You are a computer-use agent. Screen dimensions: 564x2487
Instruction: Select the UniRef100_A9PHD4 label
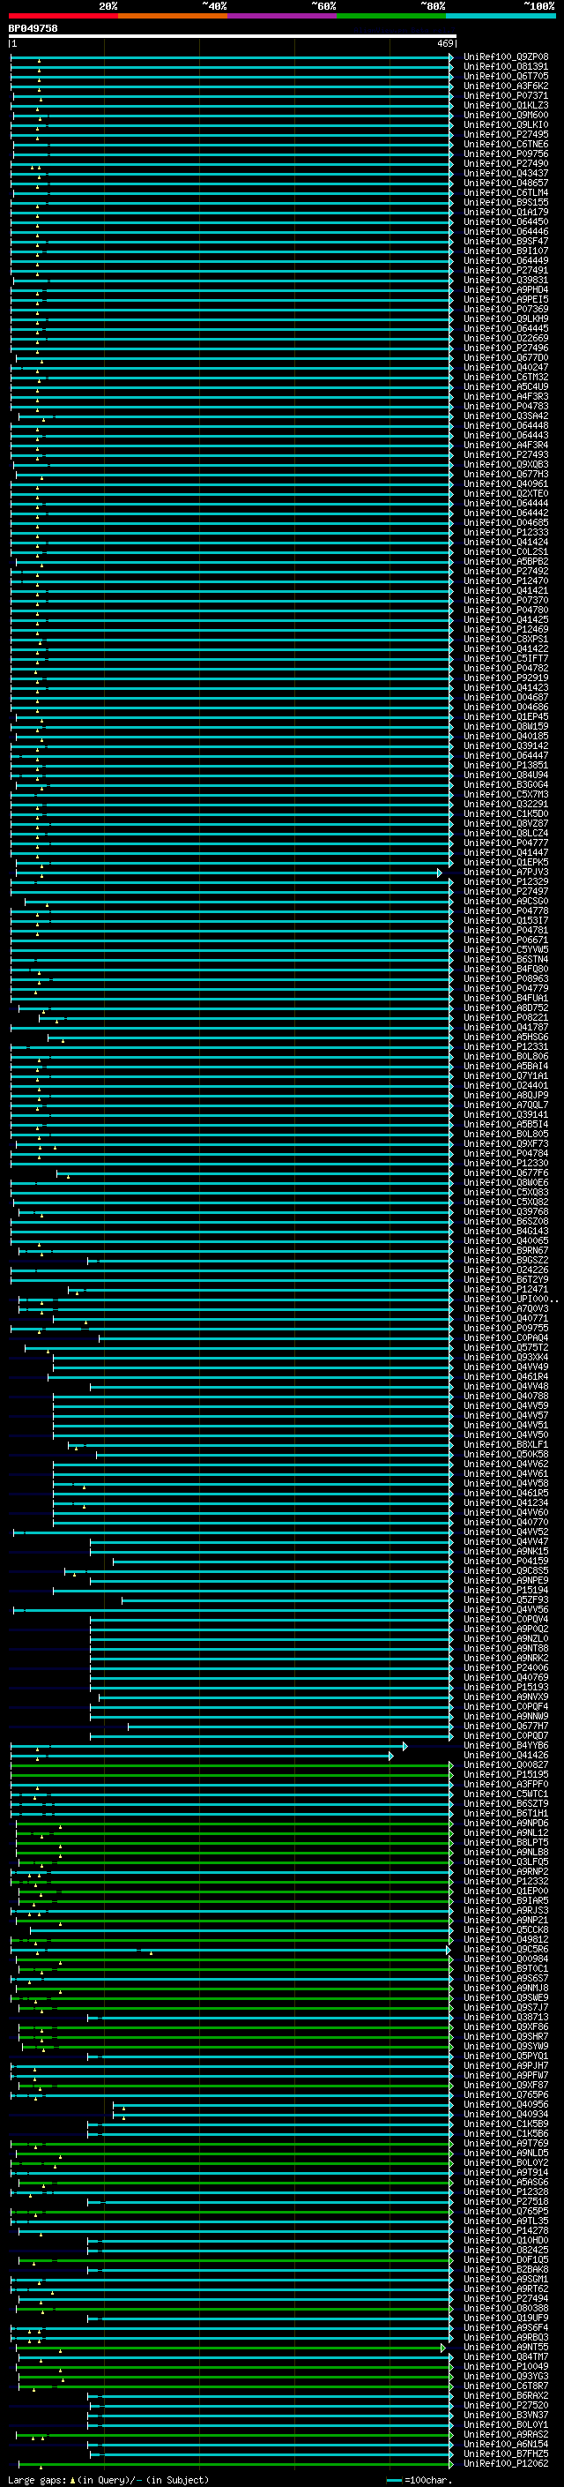coord(506,289)
